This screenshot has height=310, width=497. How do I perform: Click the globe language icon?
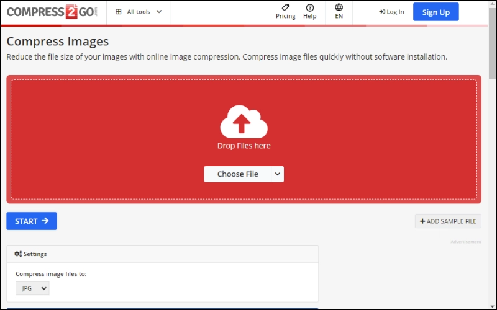(x=339, y=7)
